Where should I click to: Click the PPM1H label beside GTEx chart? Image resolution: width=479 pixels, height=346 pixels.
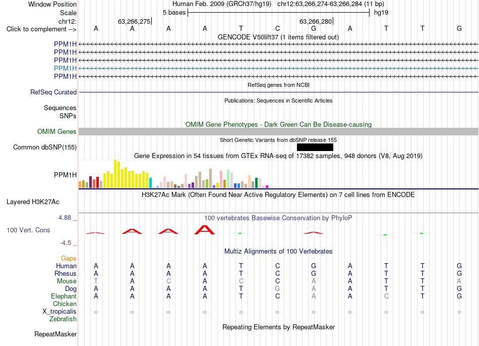click(65, 175)
